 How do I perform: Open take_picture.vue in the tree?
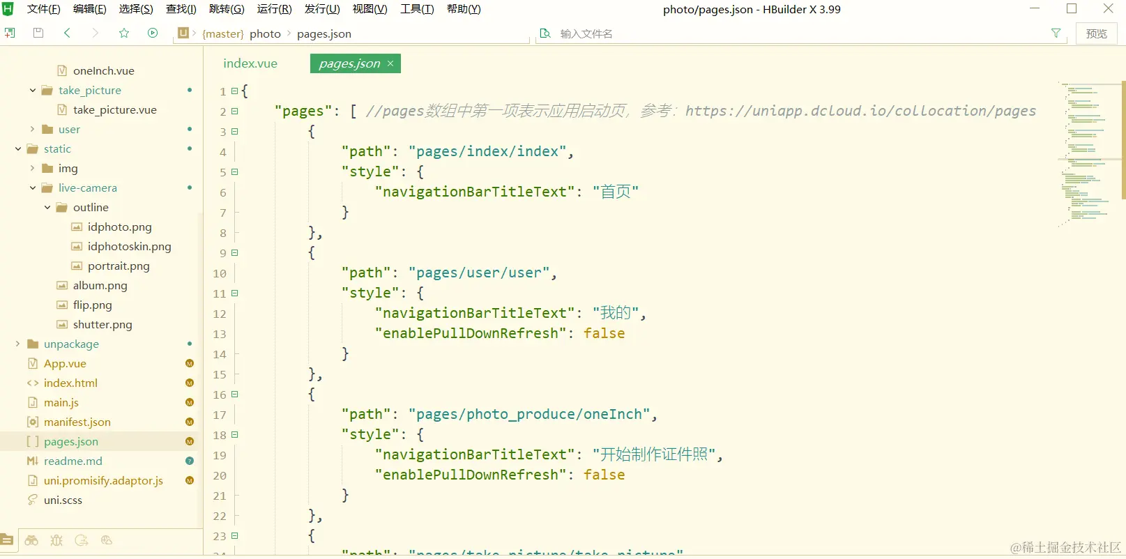[x=115, y=110]
